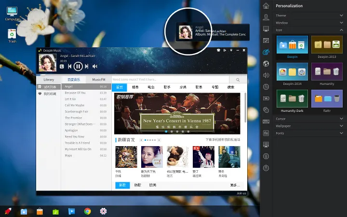Viewport: 347px width, 217px height.
Task: Open skin selector shirt icon in title bar
Action: [x=218, y=50]
